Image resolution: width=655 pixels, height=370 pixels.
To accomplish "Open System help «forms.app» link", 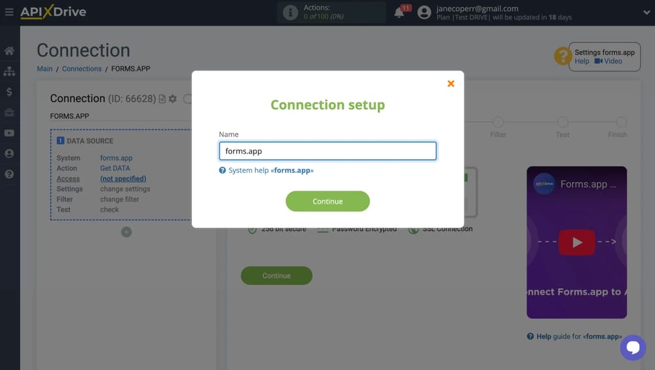I will (x=271, y=170).
